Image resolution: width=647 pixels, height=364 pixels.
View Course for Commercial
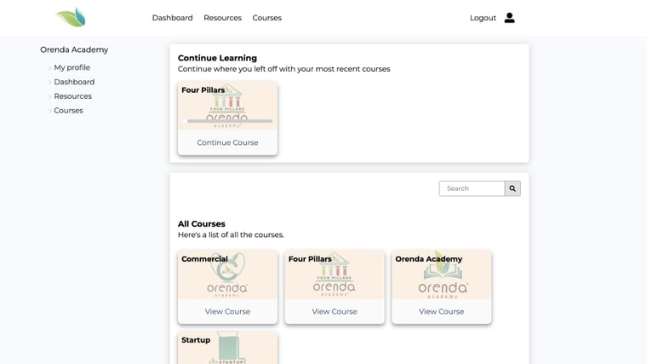tap(227, 312)
